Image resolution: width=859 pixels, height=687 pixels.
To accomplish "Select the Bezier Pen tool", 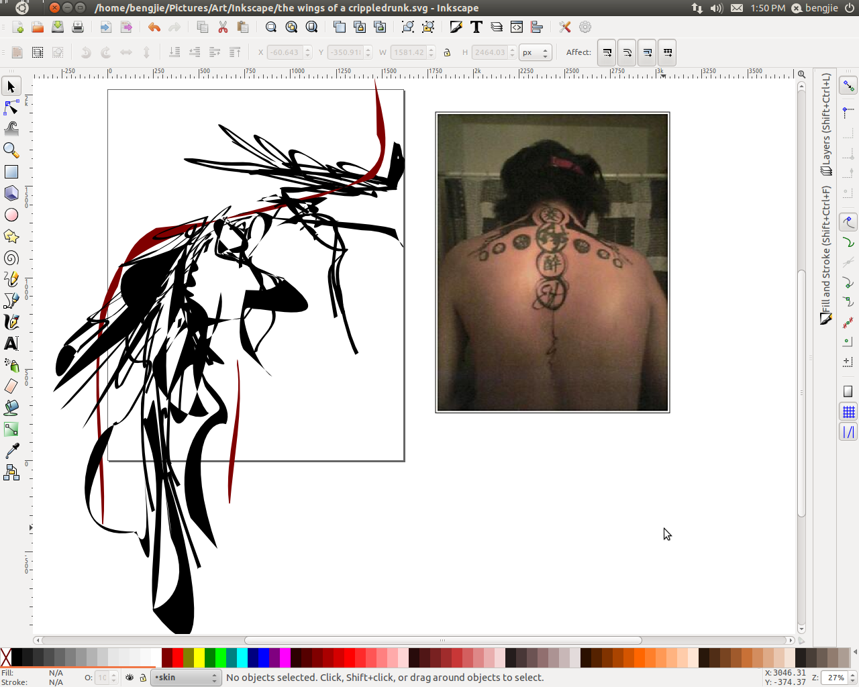I will pyautogui.click(x=11, y=301).
